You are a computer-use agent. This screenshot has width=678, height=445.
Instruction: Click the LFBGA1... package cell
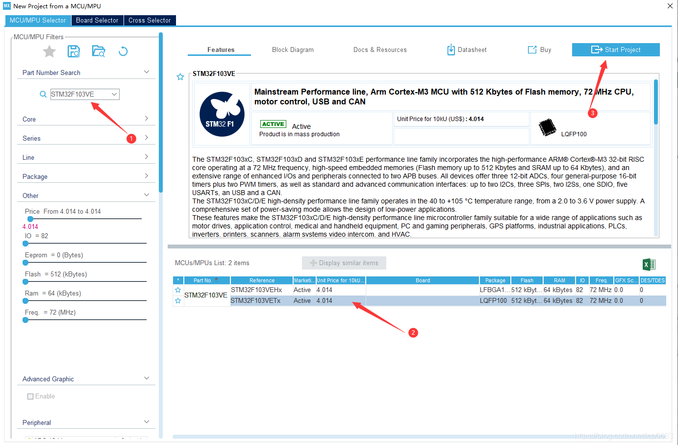[x=495, y=290]
